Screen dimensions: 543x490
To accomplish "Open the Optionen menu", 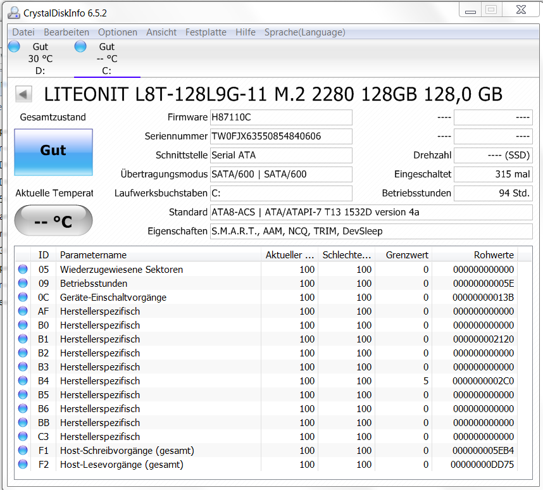I will click(x=117, y=32).
